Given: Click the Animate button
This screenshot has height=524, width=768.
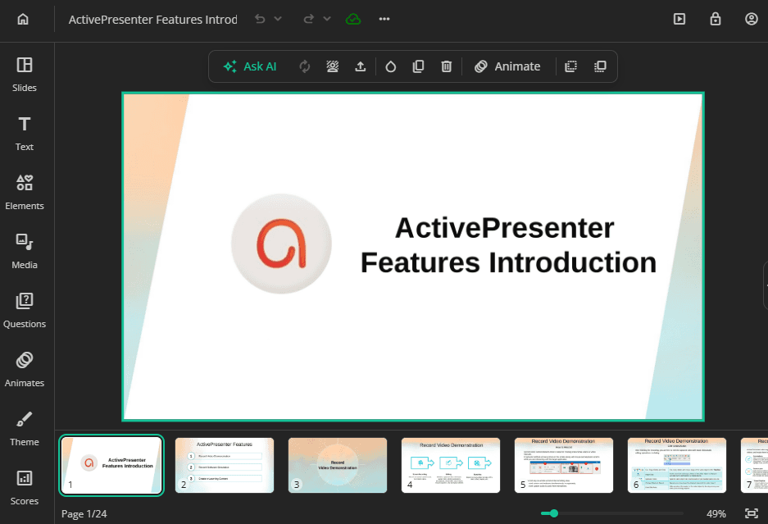Looking at the screenshot, I should [x=507, y=66].
